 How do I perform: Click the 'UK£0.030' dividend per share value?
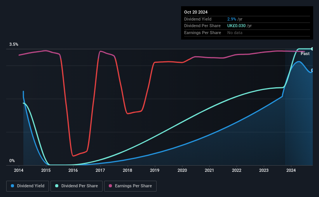(x=236, y=26)
